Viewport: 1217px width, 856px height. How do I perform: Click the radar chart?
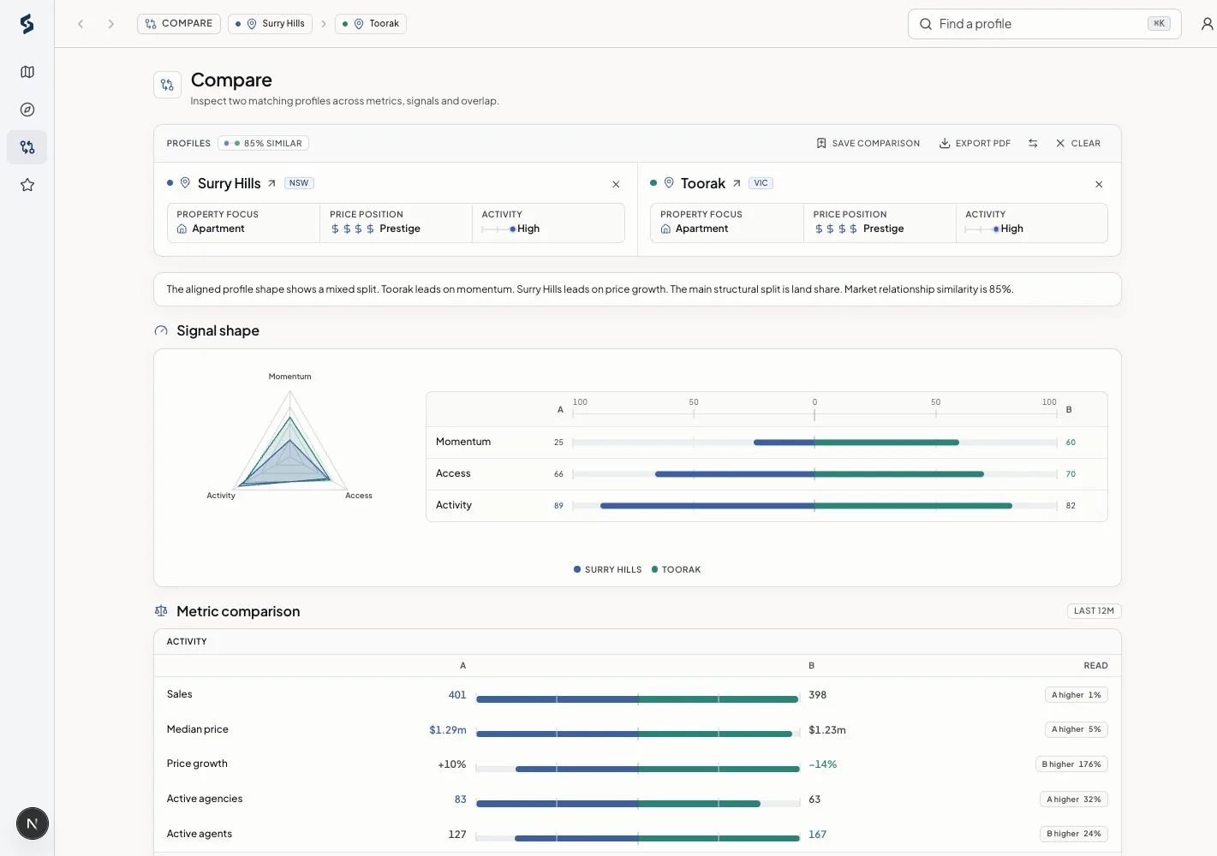tap(289, 443)
